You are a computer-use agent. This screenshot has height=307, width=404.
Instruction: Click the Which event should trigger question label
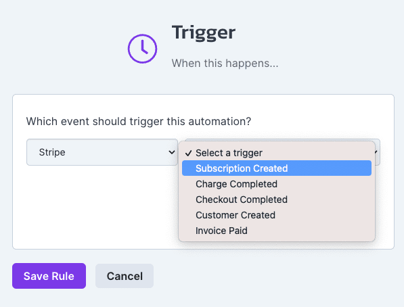[x=139, y=121]
